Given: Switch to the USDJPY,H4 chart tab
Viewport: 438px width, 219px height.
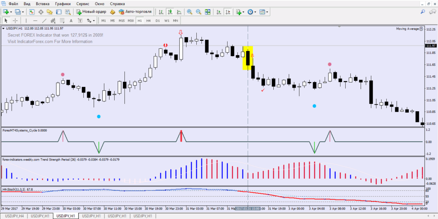Looking at the screenshot, I should tap(14, 216).
